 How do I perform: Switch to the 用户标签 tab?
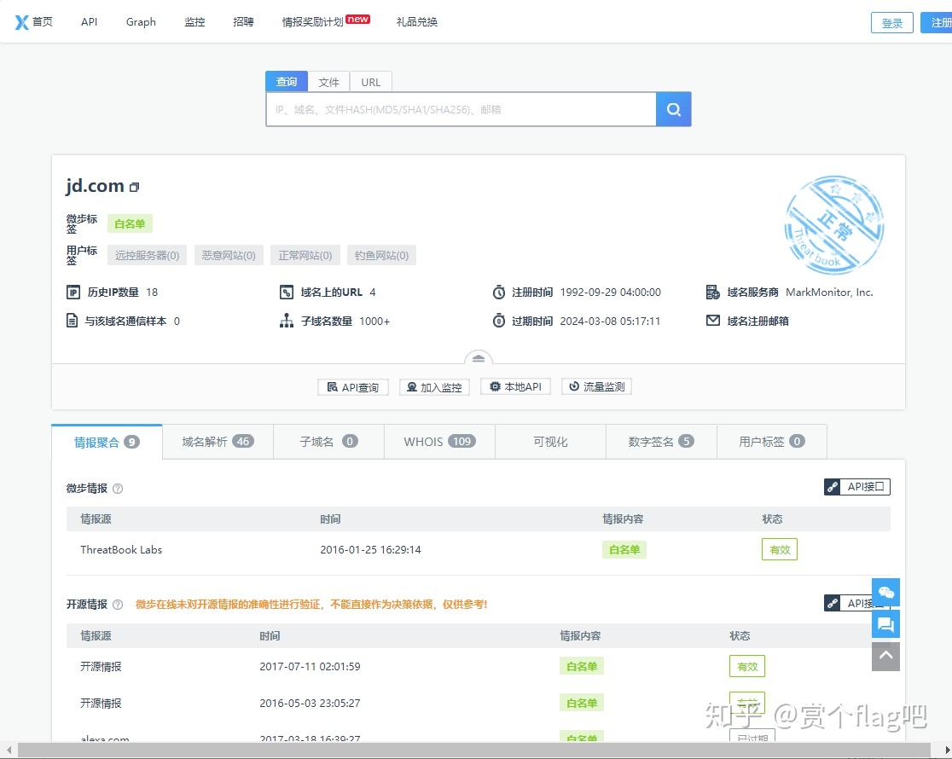[x=772, y=442]
